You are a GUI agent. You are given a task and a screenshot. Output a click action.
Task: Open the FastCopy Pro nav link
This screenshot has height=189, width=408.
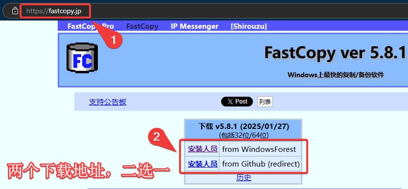click(x=91, y=26)
